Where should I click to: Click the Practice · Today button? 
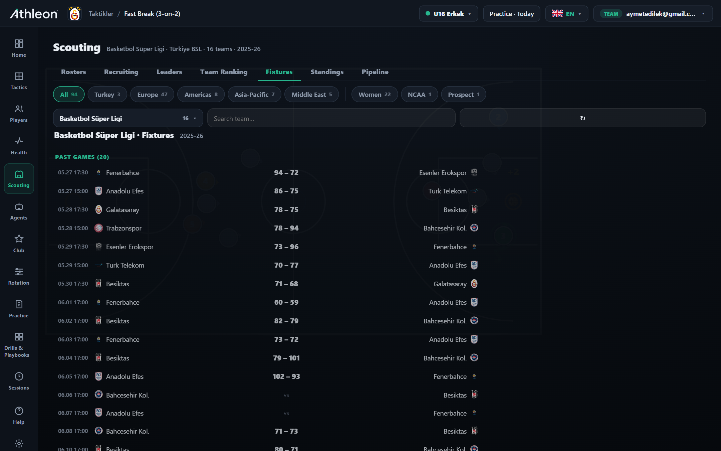511,14
